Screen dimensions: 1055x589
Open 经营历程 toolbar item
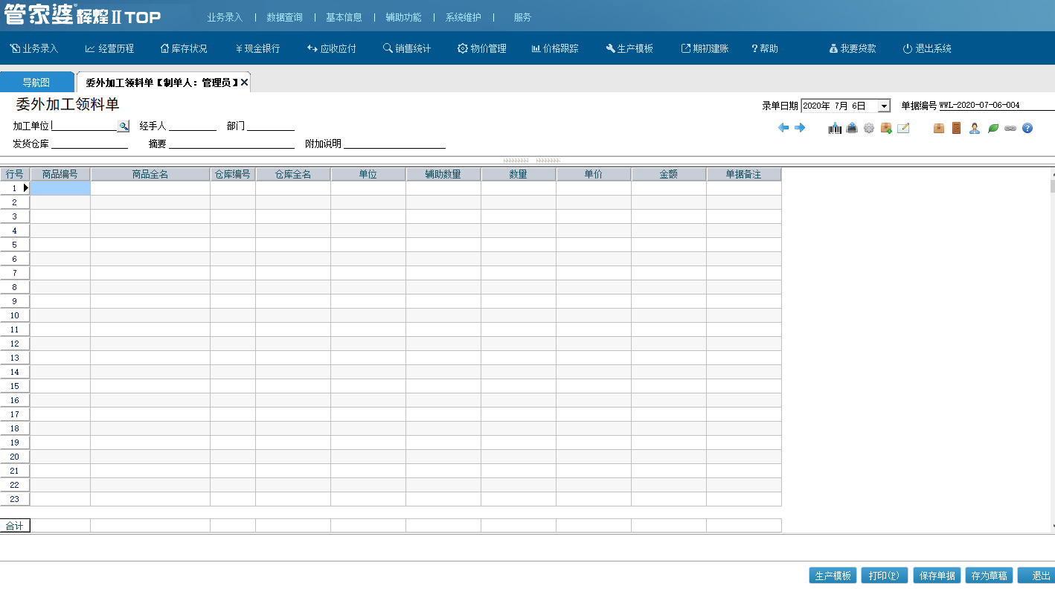(110, 48)
